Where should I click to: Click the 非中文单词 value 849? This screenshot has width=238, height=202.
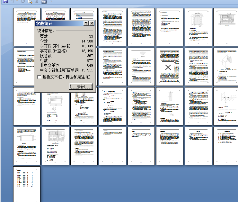90,65
